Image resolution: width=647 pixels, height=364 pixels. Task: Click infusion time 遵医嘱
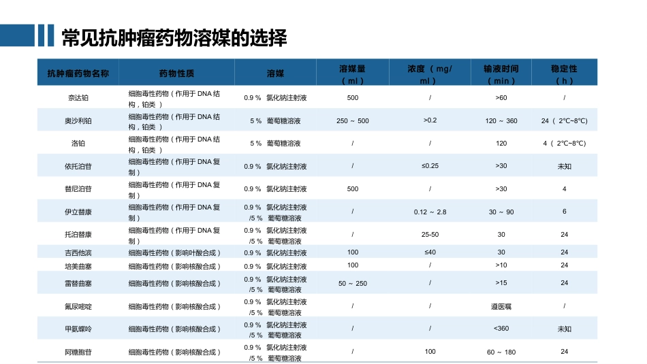pos(501,306)
